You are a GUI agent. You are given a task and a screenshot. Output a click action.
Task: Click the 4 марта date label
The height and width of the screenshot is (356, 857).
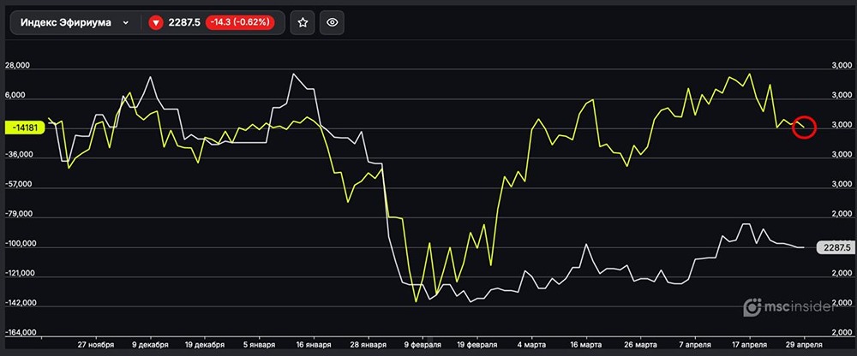pos(531,345)
